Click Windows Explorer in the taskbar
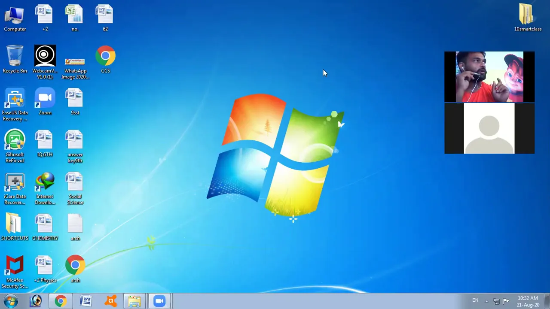The width and height of the screenshot is (550, 309). pos(134,301)
